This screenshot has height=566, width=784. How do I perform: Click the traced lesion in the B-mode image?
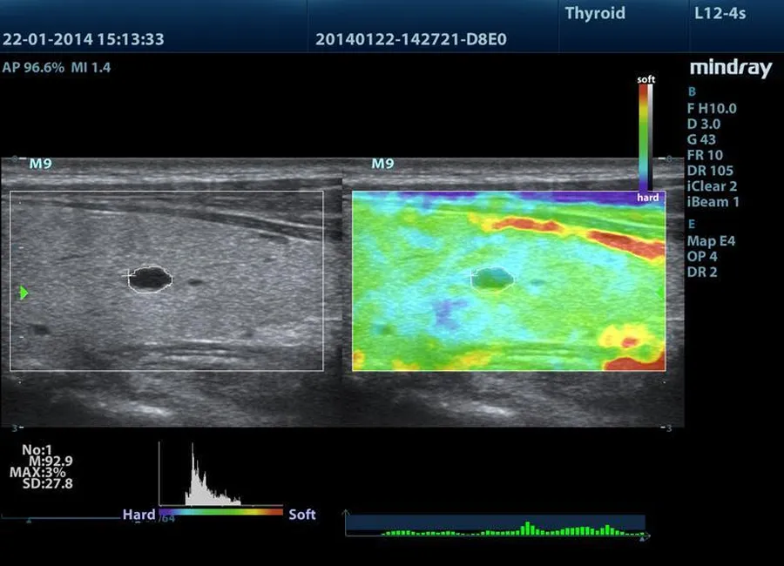[x=152, y=279]
